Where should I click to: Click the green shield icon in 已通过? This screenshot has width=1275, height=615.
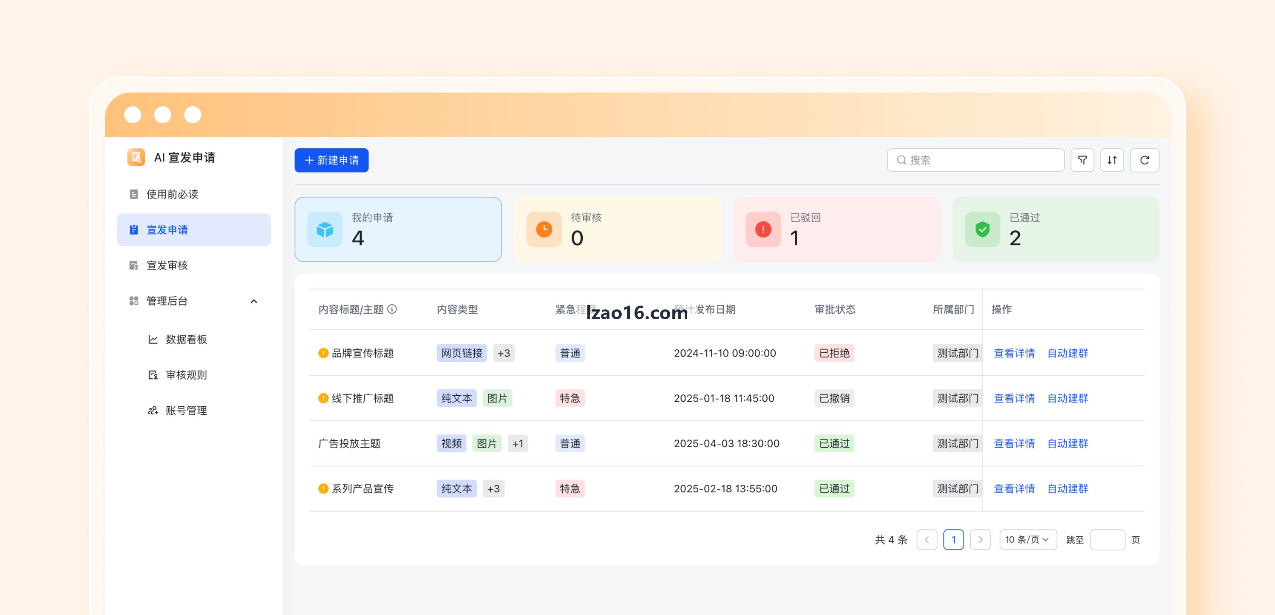point(983,229)
